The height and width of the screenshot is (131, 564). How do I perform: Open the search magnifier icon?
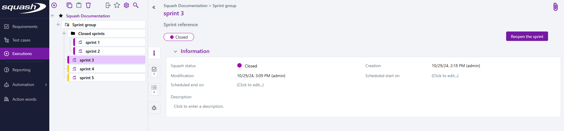[x=136, y=5]
